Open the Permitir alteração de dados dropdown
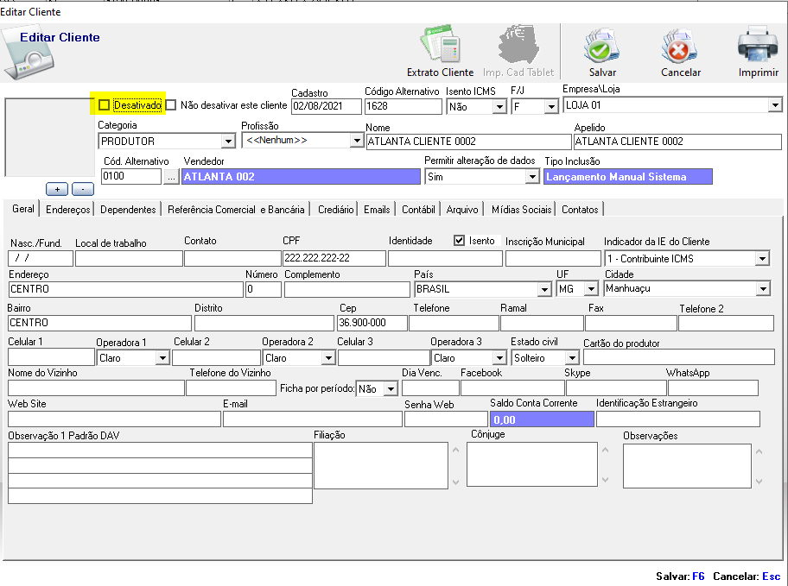Viewport: 788px width, 586px height. [532, 177]
